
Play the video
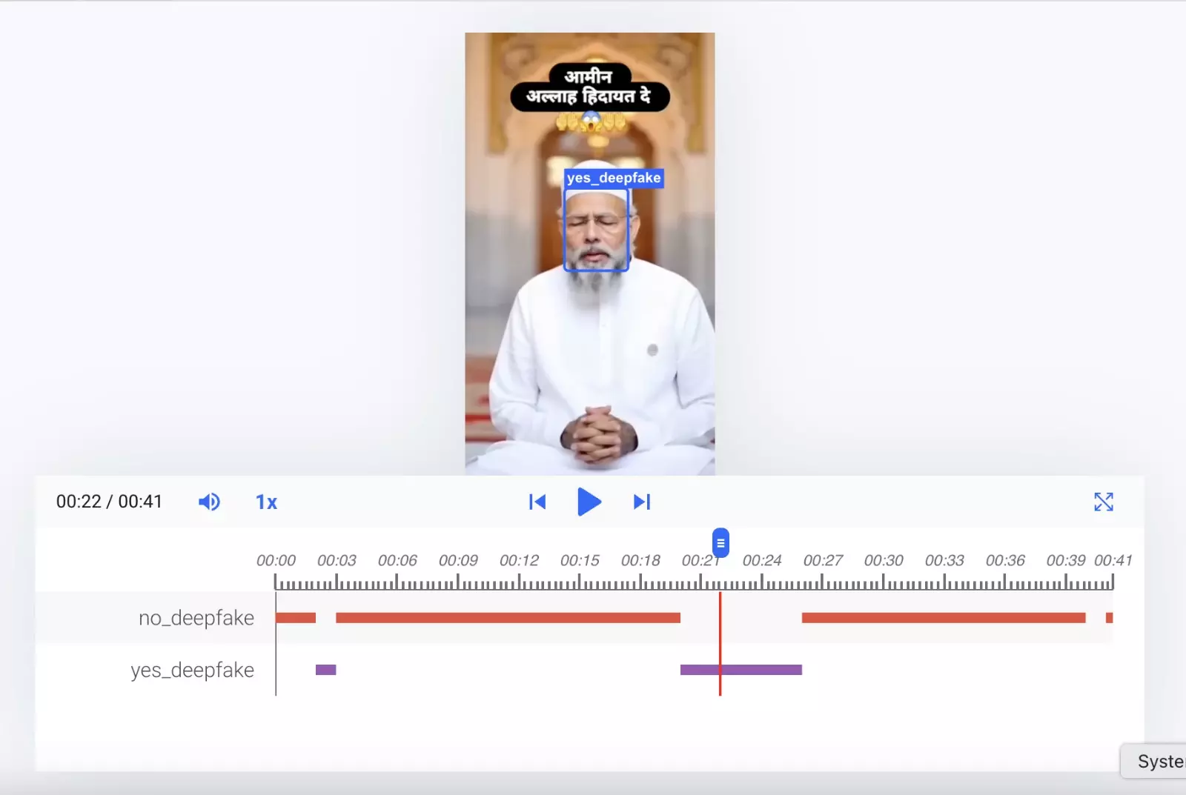tap(589, 502)
